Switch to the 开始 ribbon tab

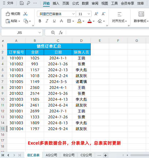coord(46,3)
